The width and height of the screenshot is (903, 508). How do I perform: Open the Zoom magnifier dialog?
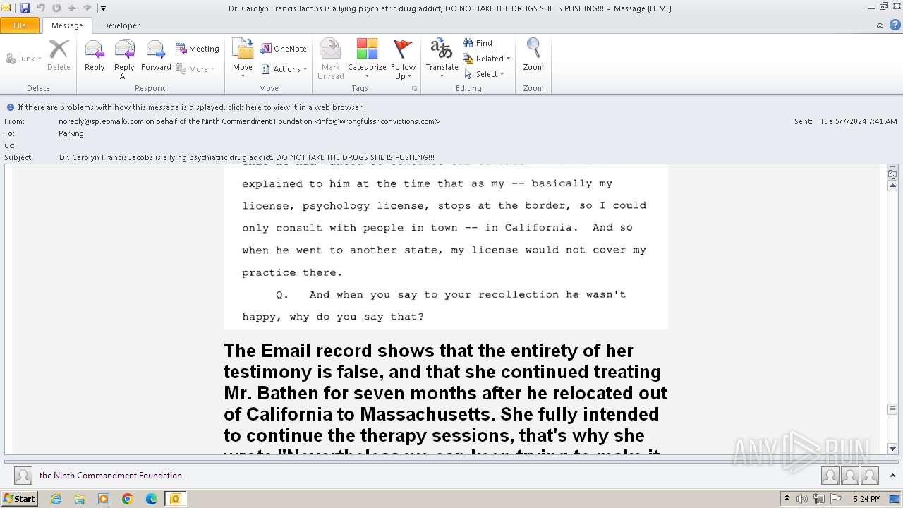click(x=533, y=55)
